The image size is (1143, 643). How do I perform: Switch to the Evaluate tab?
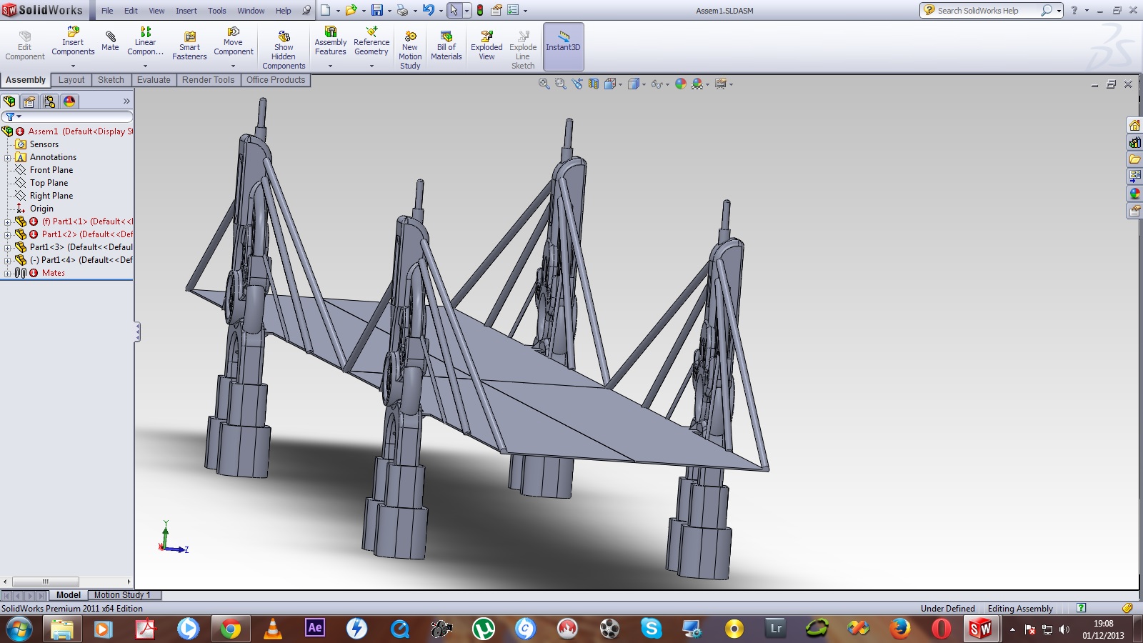154,80
